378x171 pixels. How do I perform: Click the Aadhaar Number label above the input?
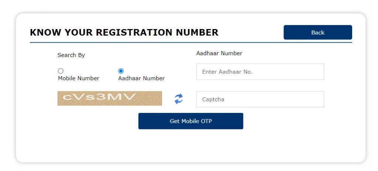point(219,53)
